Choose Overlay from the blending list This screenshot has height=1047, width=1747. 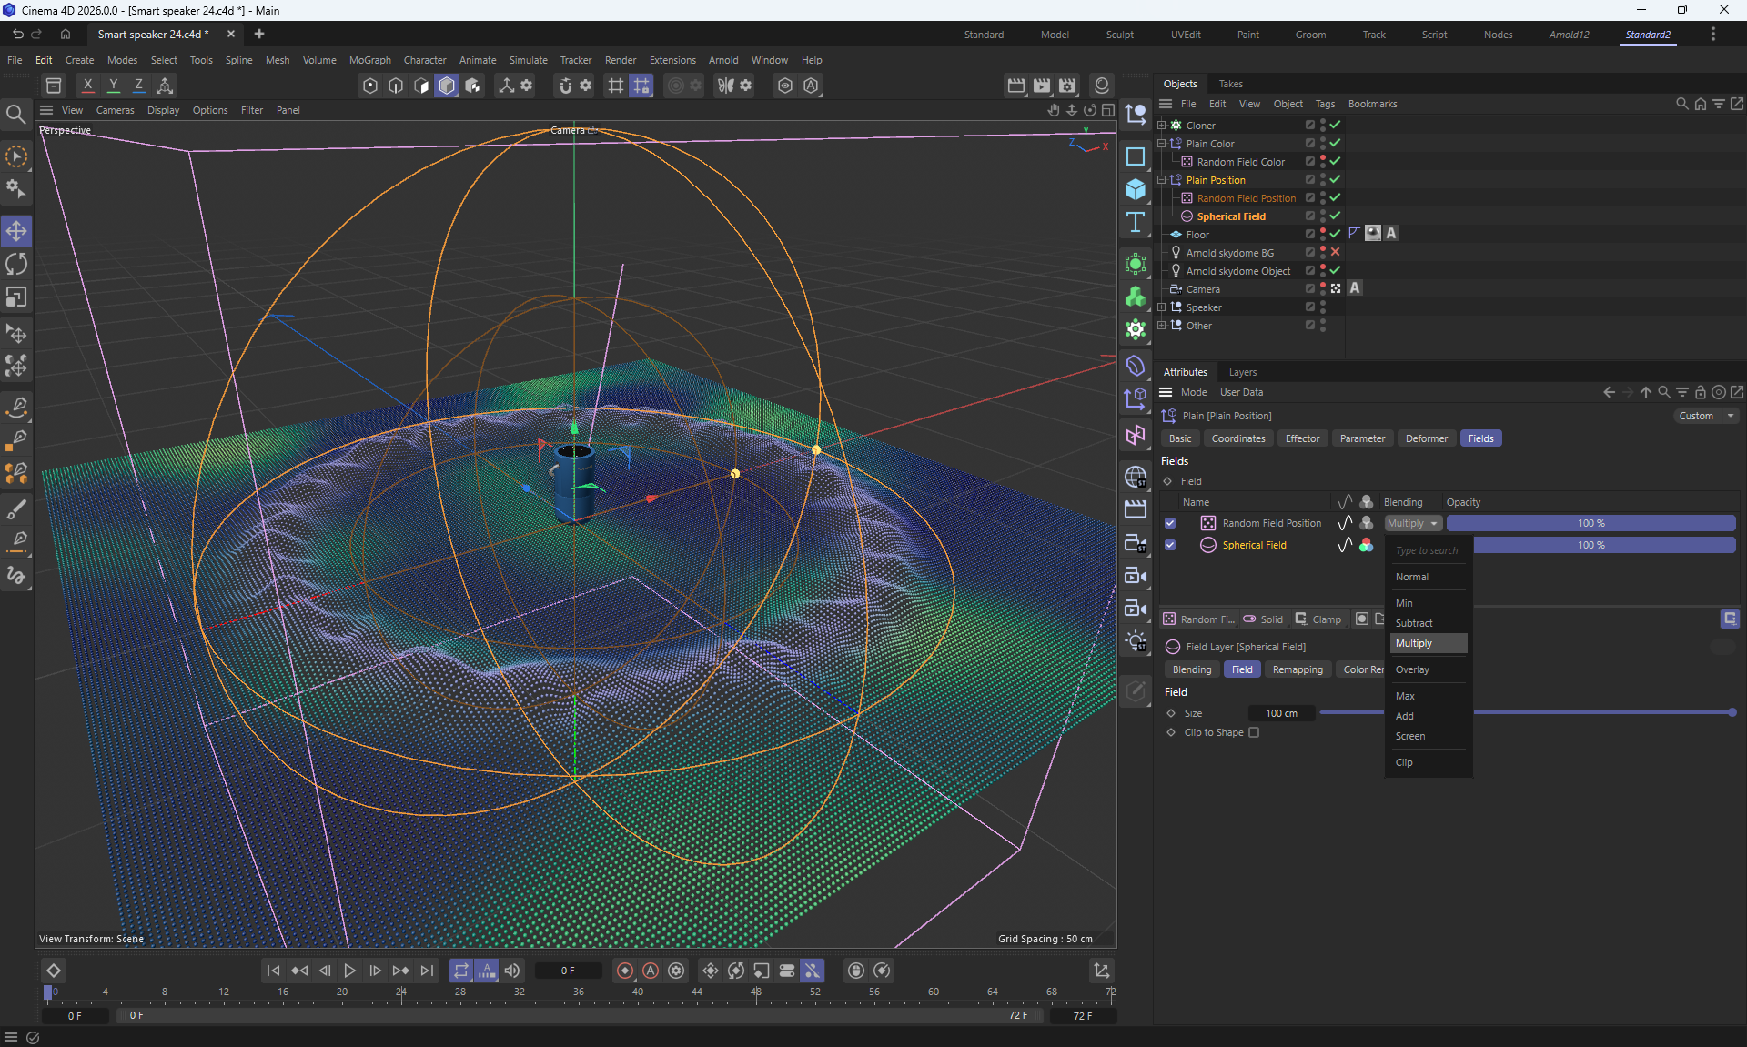pos(1412,669)
